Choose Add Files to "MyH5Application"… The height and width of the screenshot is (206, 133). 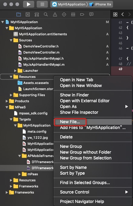tap(93, 127)
